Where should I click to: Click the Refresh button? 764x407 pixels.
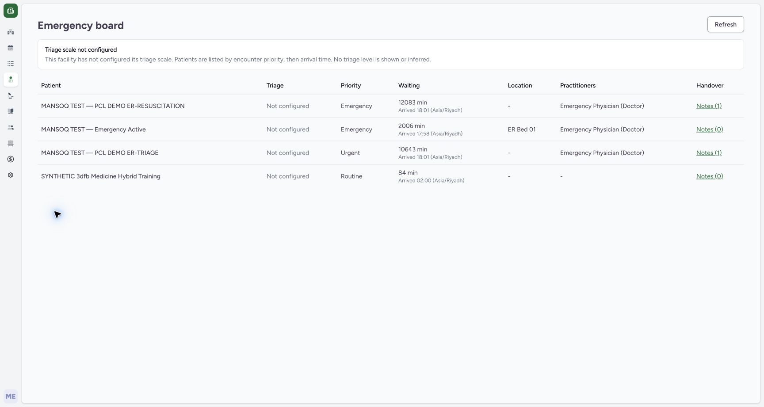[726, 24]
